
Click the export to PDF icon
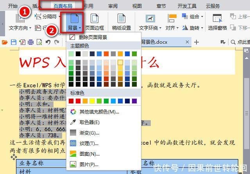point(22,42)
